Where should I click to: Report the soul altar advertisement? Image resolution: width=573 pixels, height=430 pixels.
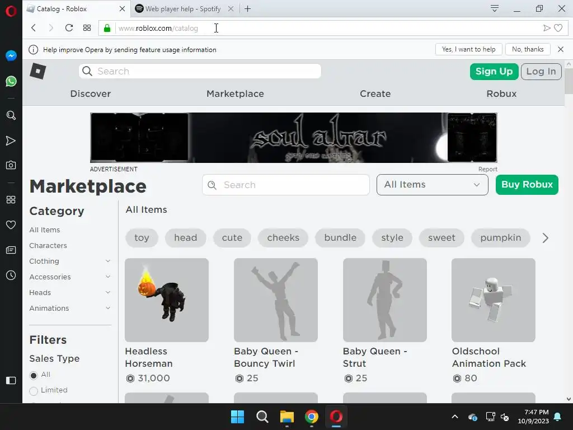tap(488, 169)
